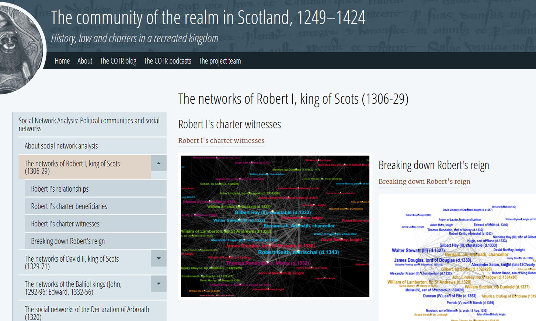Open the About page from navigation
The width and height of the screenshot is (536, 321).
tap(85, 61)
